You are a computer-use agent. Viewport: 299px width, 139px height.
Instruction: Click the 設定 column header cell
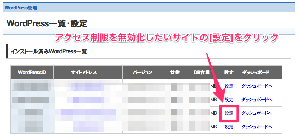tap(229, 73)
